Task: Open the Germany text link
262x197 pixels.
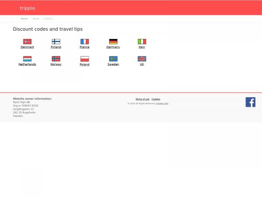Action: coord(113,47)
